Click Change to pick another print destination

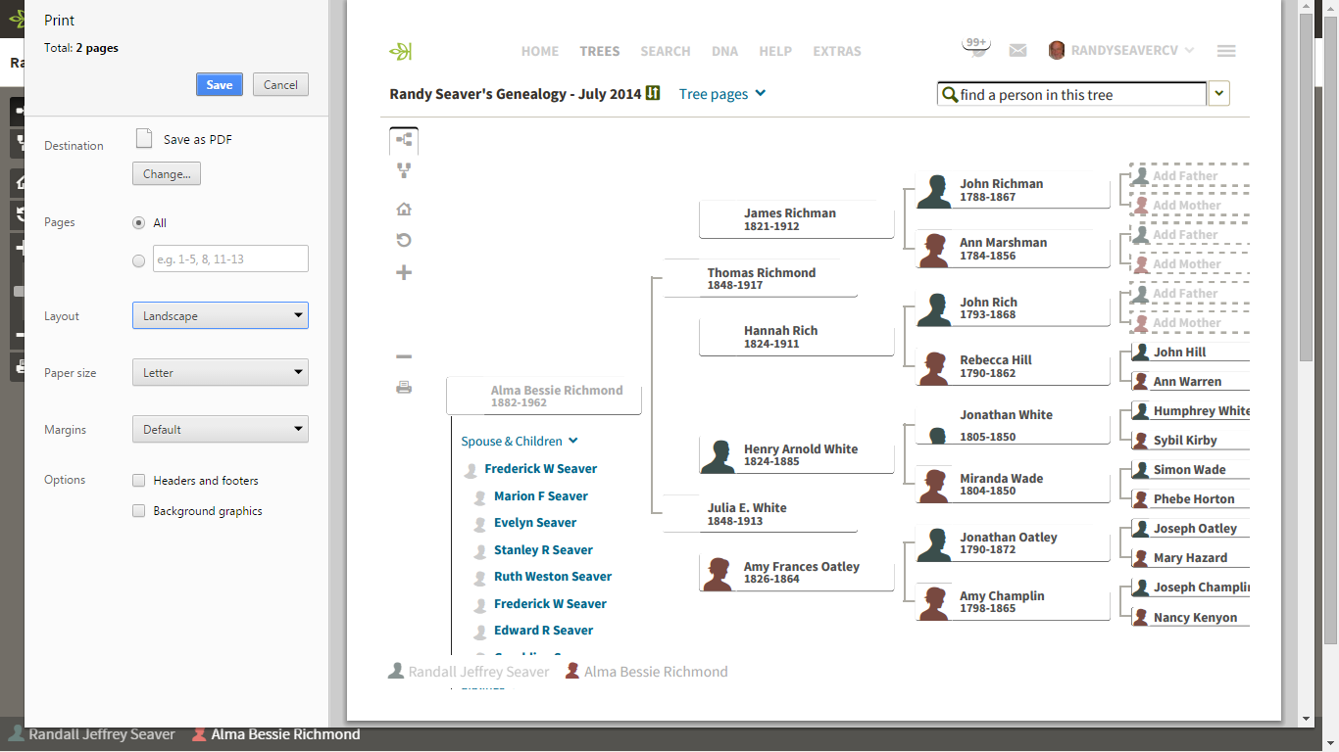pos(166,173)
